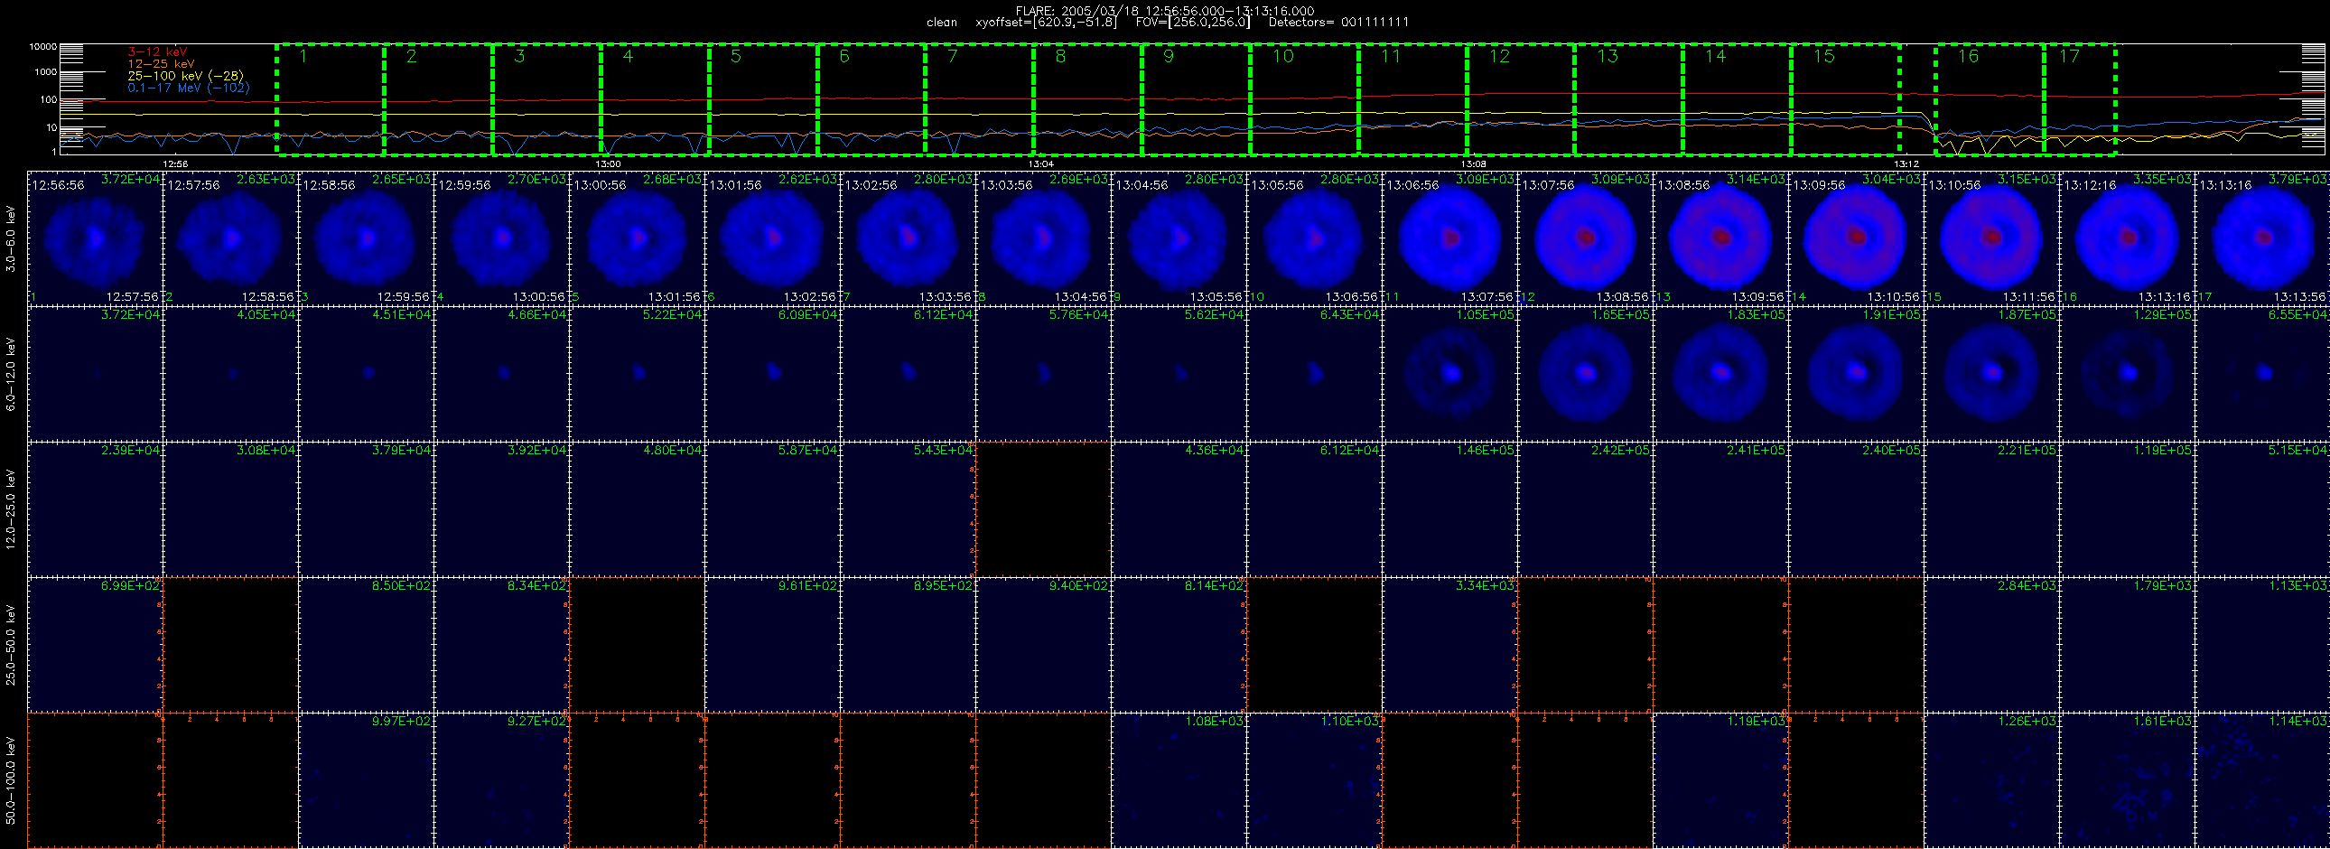
Task: Select the peak value '3.79E+03' text
Action: pos(2298,179)
